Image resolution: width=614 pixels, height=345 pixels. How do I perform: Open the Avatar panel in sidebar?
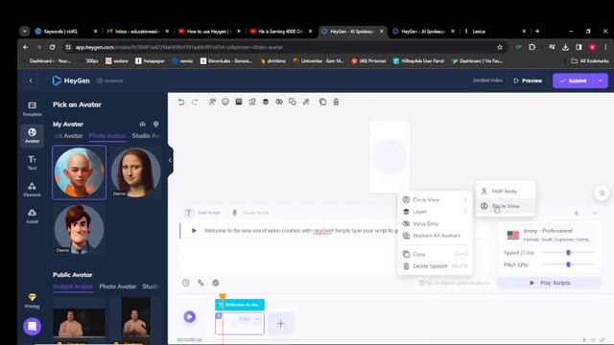(32, 135)
